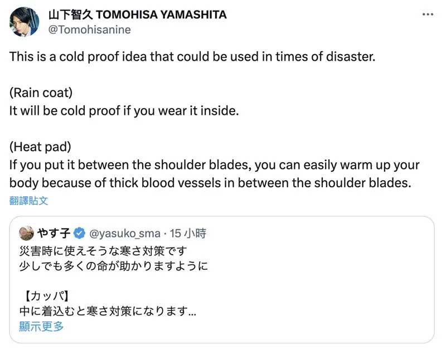
Task: Click the '(Rain coat)' heading line
Action: click(x=41, y=92)
